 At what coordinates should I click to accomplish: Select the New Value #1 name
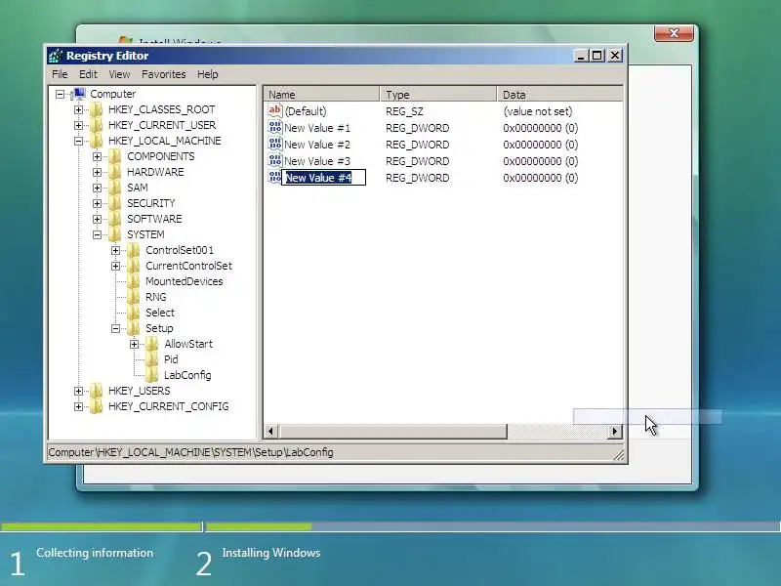pos(317,128)
